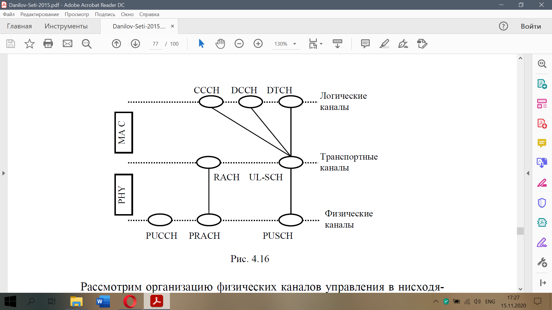
Task: Click the scrollbar up arrow
Action: pos(520,58)
